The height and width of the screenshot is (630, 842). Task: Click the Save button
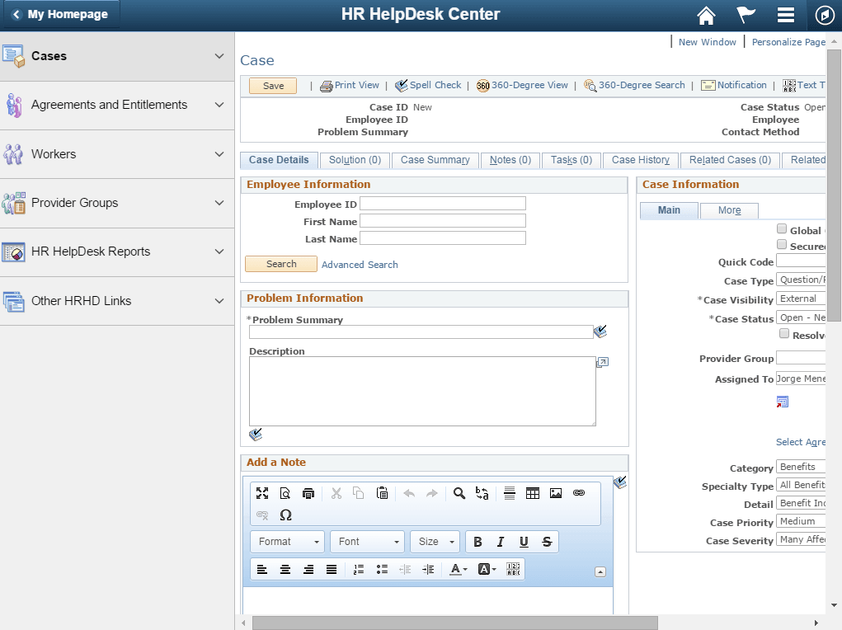pos(272,85)
